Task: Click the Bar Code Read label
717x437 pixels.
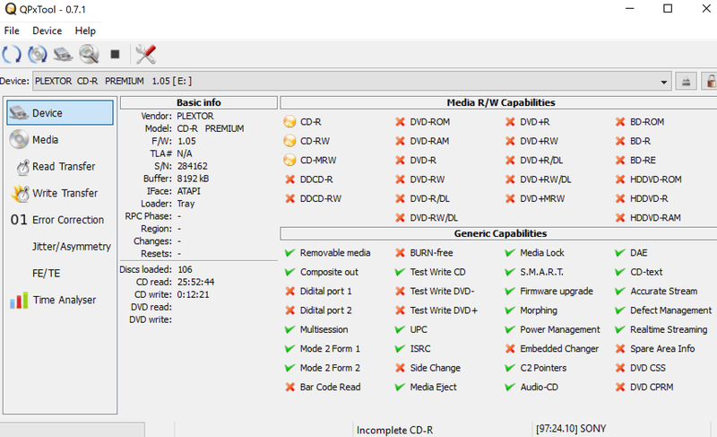Action: click(x=330, y=387)
